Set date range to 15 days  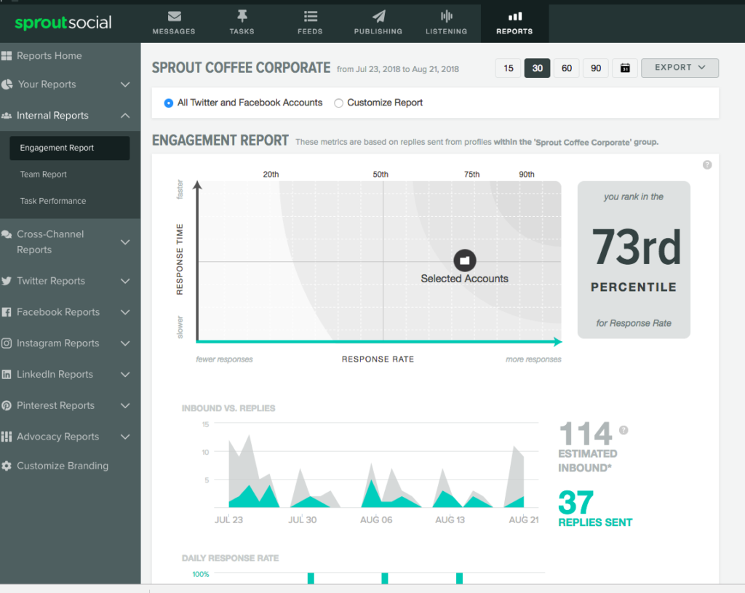[509, 68]
